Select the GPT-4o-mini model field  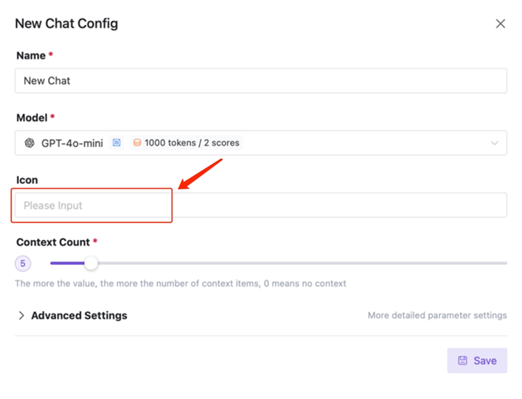point(261,143)
